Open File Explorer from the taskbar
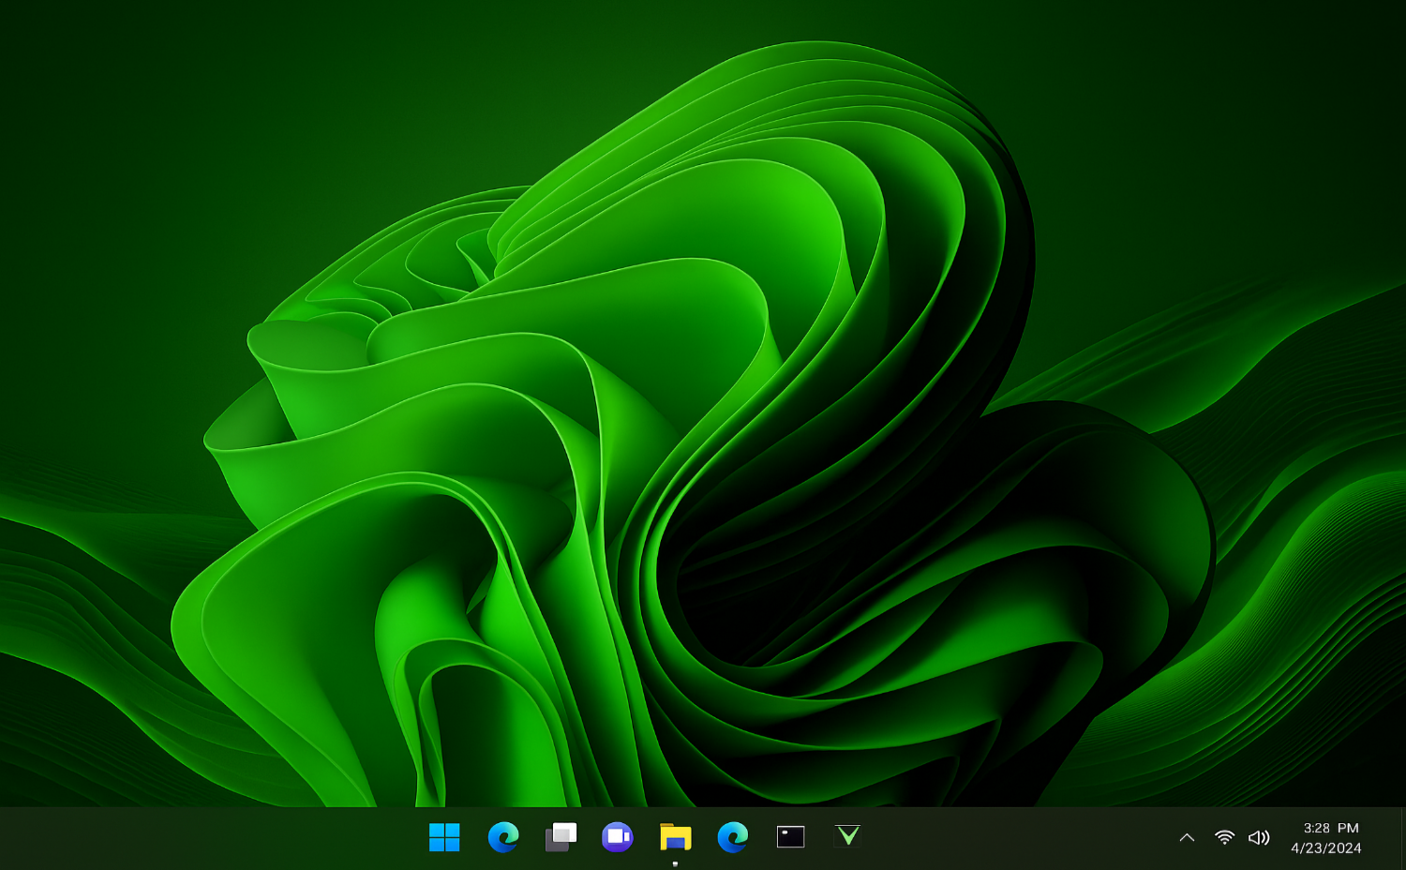 pyautogui.click(x=676, y=837)
